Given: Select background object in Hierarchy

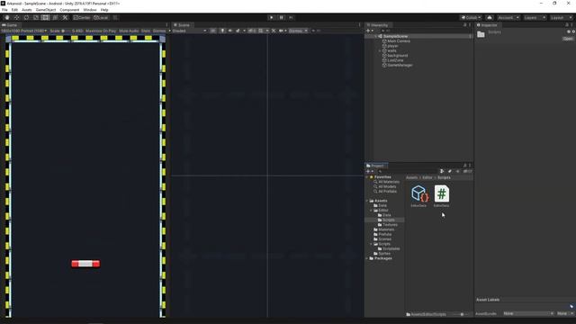Looking at the screenshot, I should tap(398, 56).
